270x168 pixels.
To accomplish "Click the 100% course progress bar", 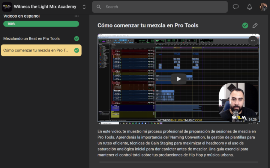I will pos(41,24).
